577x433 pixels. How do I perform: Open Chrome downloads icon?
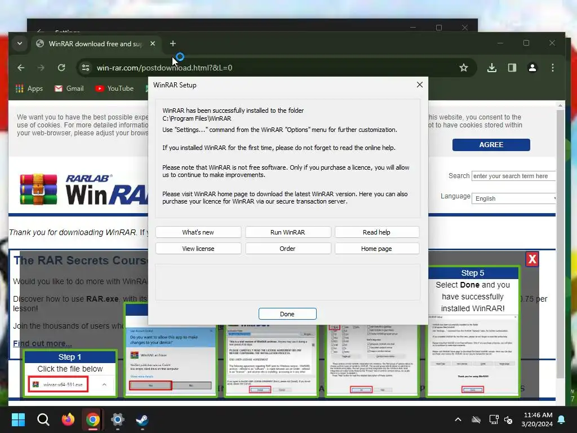pyautogui.click(x=491, y=68)
